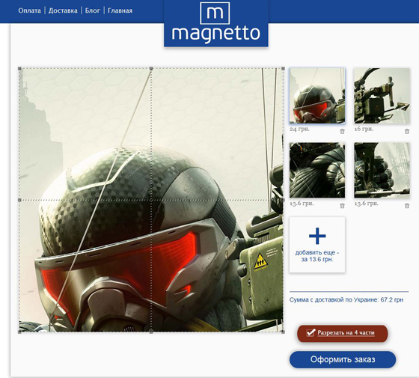This screenshot has width=419, height=378.
Task: Select the helmet thumbnail priced 24 грн.
Action: 317,96
